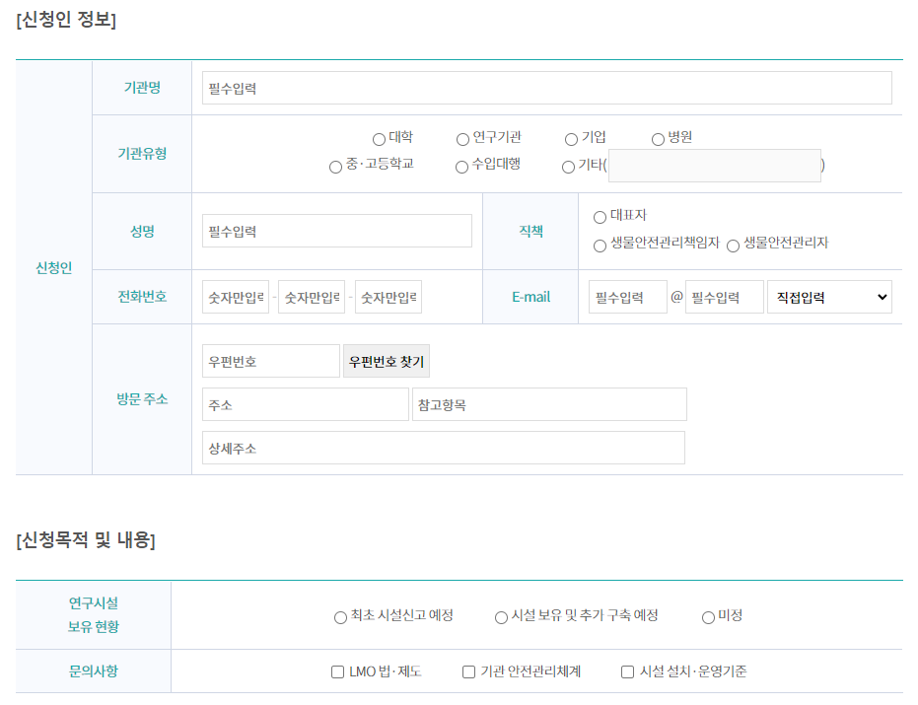
Task: Select the 연구기관 radio option
Action: coord(462,139)
